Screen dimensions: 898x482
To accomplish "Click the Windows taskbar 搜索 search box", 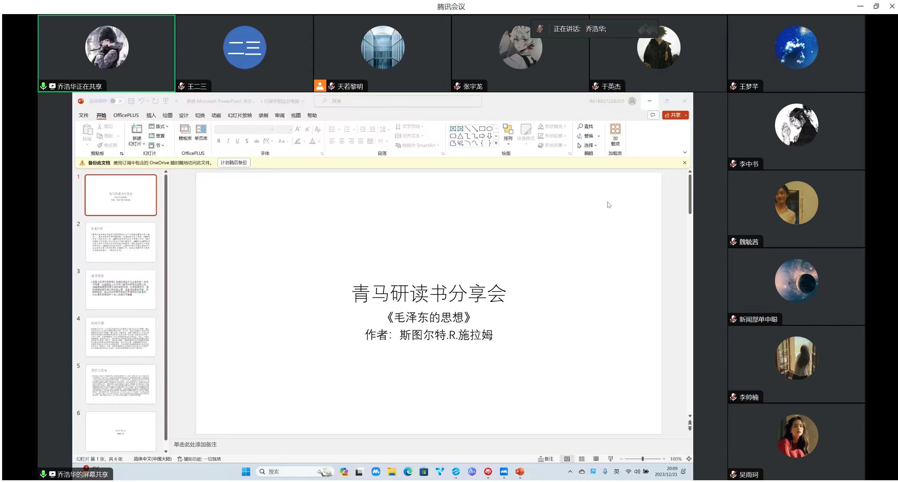I will [295, 472].
